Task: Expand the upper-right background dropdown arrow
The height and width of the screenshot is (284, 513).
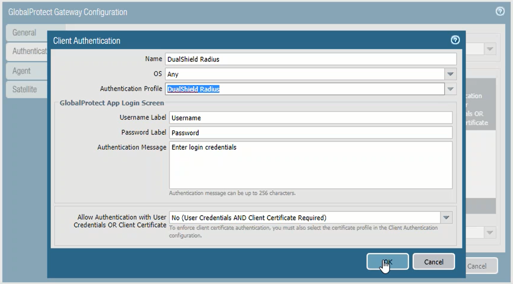Action: [x=490, y=49]
